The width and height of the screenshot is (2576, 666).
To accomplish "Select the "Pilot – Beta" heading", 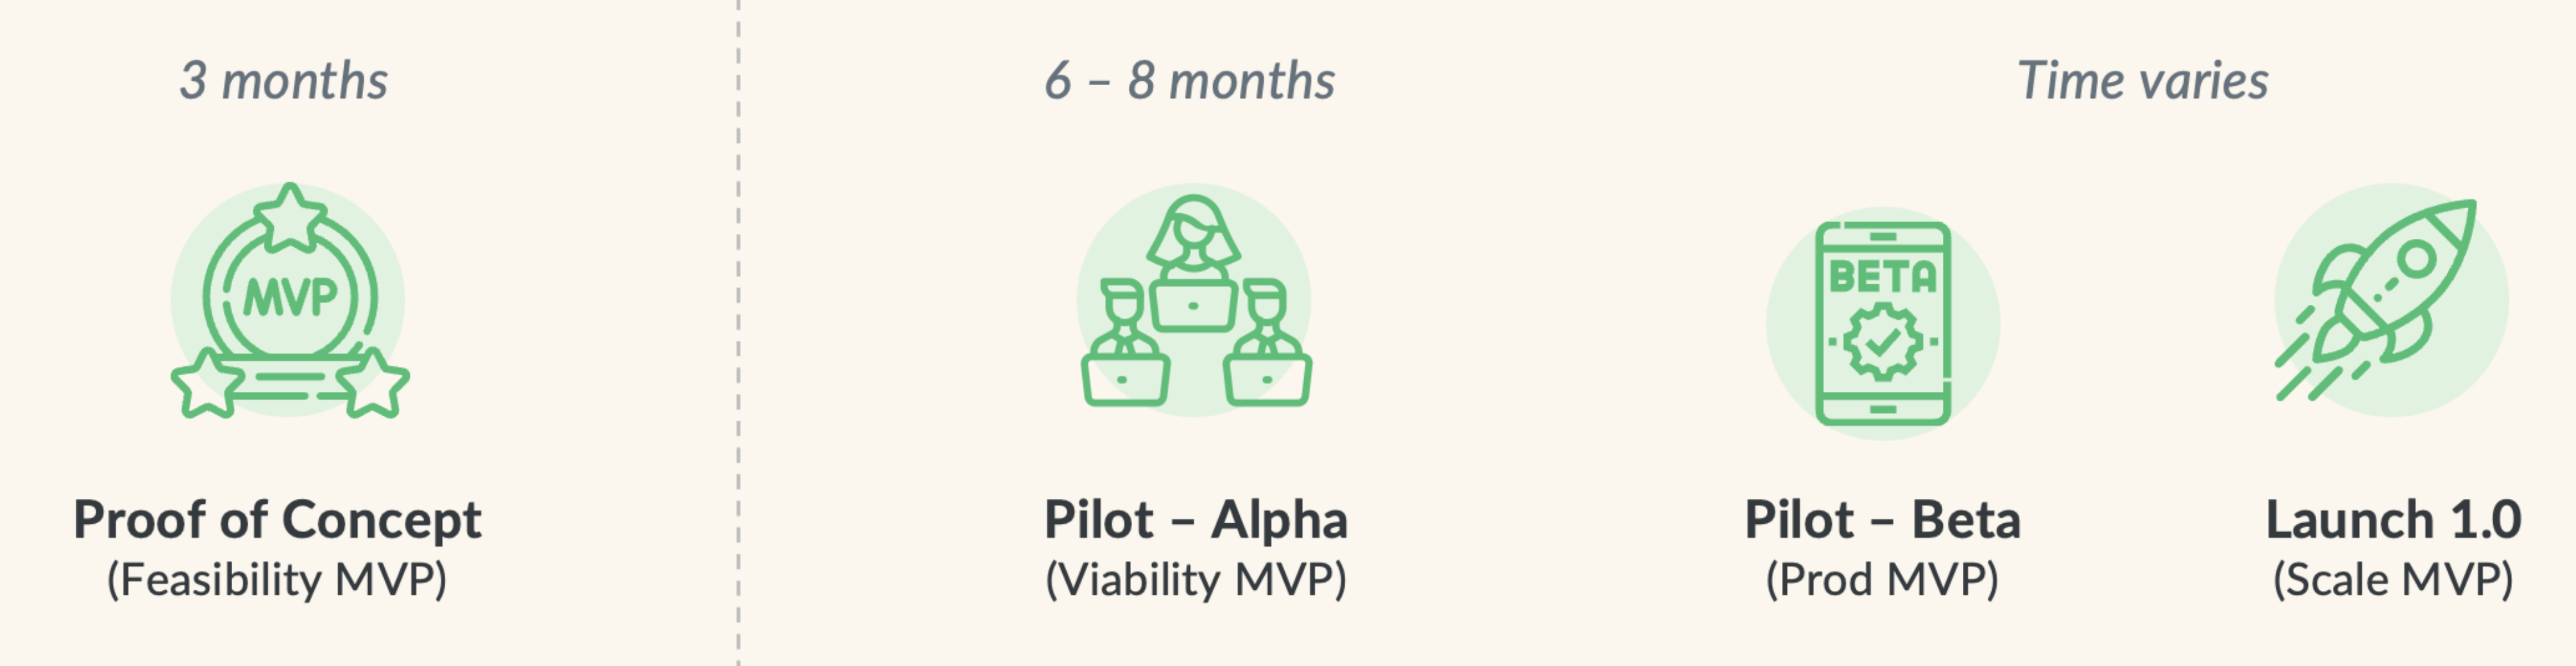I will 1882,520.
